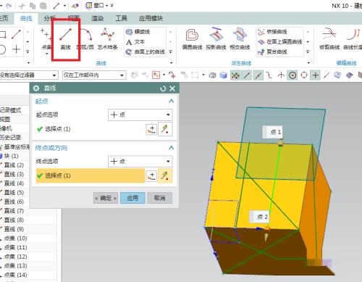Click the 桥接曲线 Bridge Curve command
Viewport: 362px width, 282px height.
[272, 32]
